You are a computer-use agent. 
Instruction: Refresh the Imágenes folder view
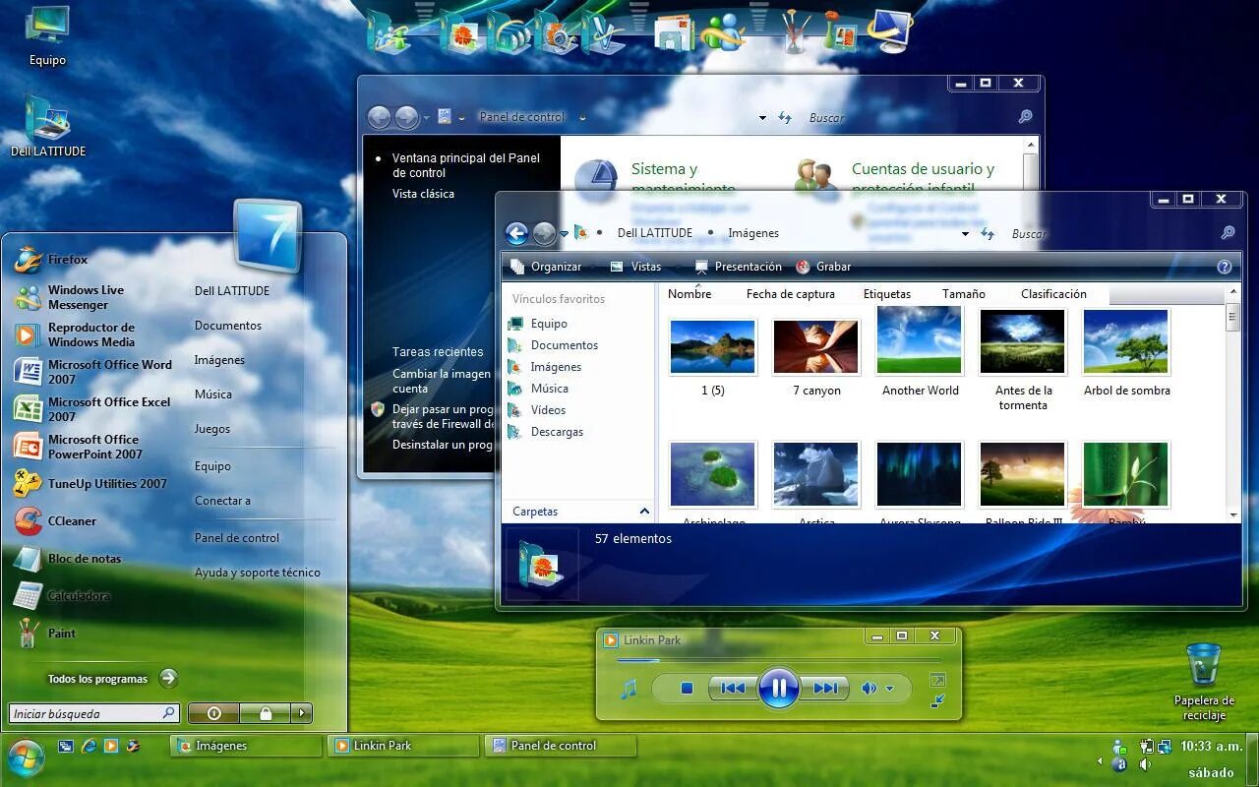point(987,234)
